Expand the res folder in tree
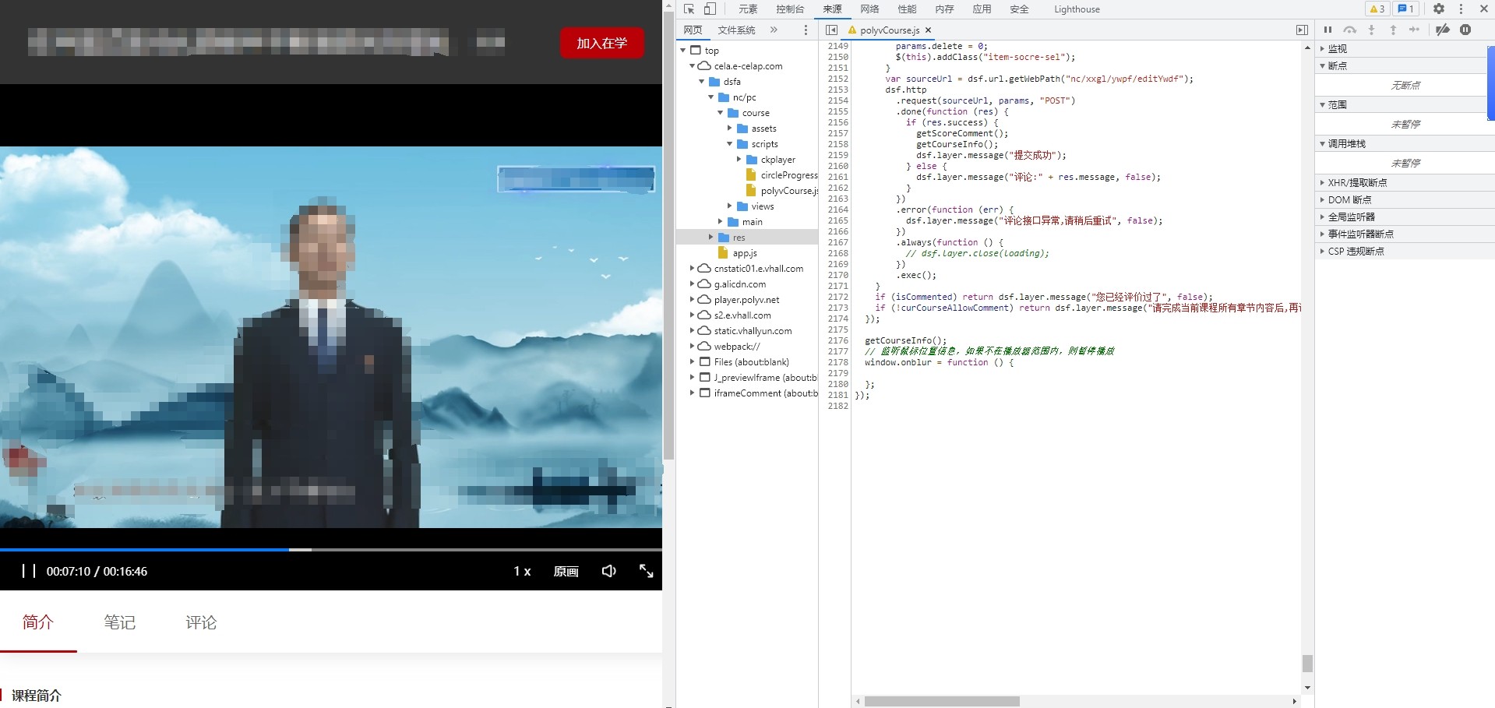 pyautogui.click(x=710, y=238)
